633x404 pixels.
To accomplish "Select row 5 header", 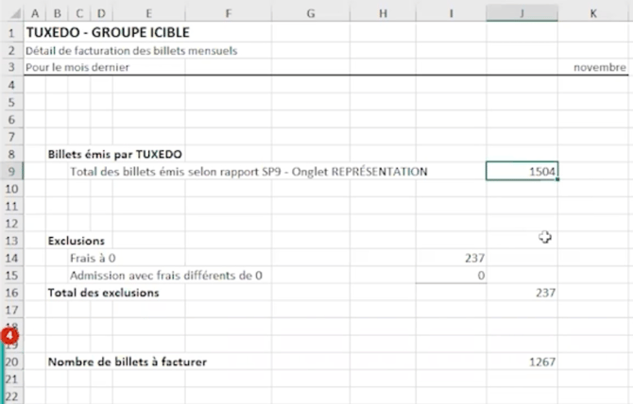I will click(11, 102).
